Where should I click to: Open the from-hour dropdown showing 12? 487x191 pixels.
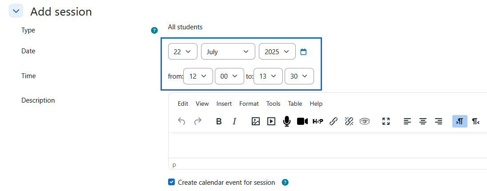click(x=198, y=76)
